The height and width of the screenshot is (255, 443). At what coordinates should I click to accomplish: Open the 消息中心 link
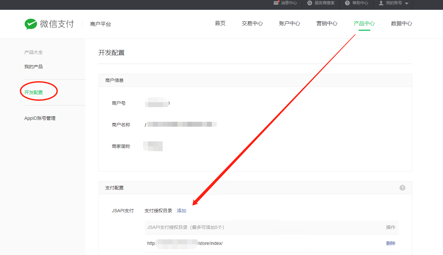click(x=289, y=3)
